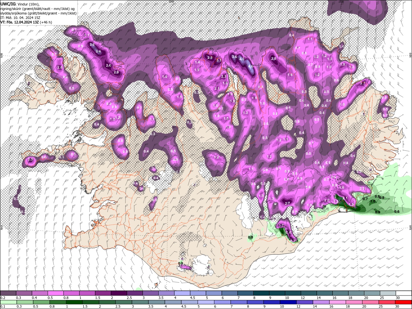Viewport: 412px width, 309px height.
Task: Click the 'IT: Mið. 10. 04. 2024 15Z' line
Action: [x=21, y=18]
